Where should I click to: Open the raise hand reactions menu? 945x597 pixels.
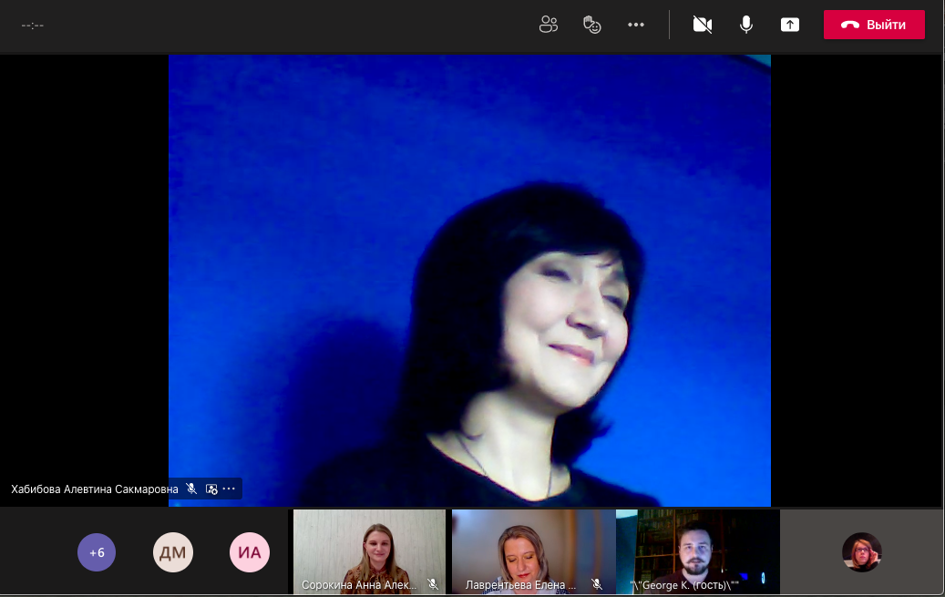592,25
